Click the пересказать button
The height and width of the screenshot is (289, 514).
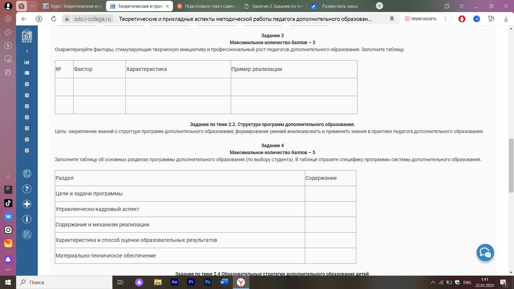tap(421, 19)
